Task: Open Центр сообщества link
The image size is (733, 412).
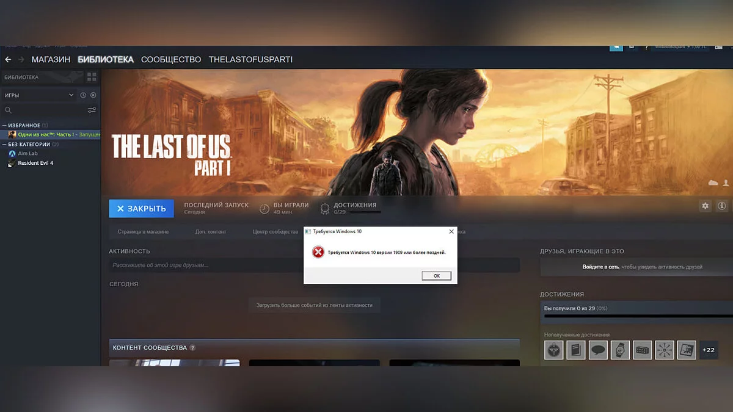Action: point(275,232)
